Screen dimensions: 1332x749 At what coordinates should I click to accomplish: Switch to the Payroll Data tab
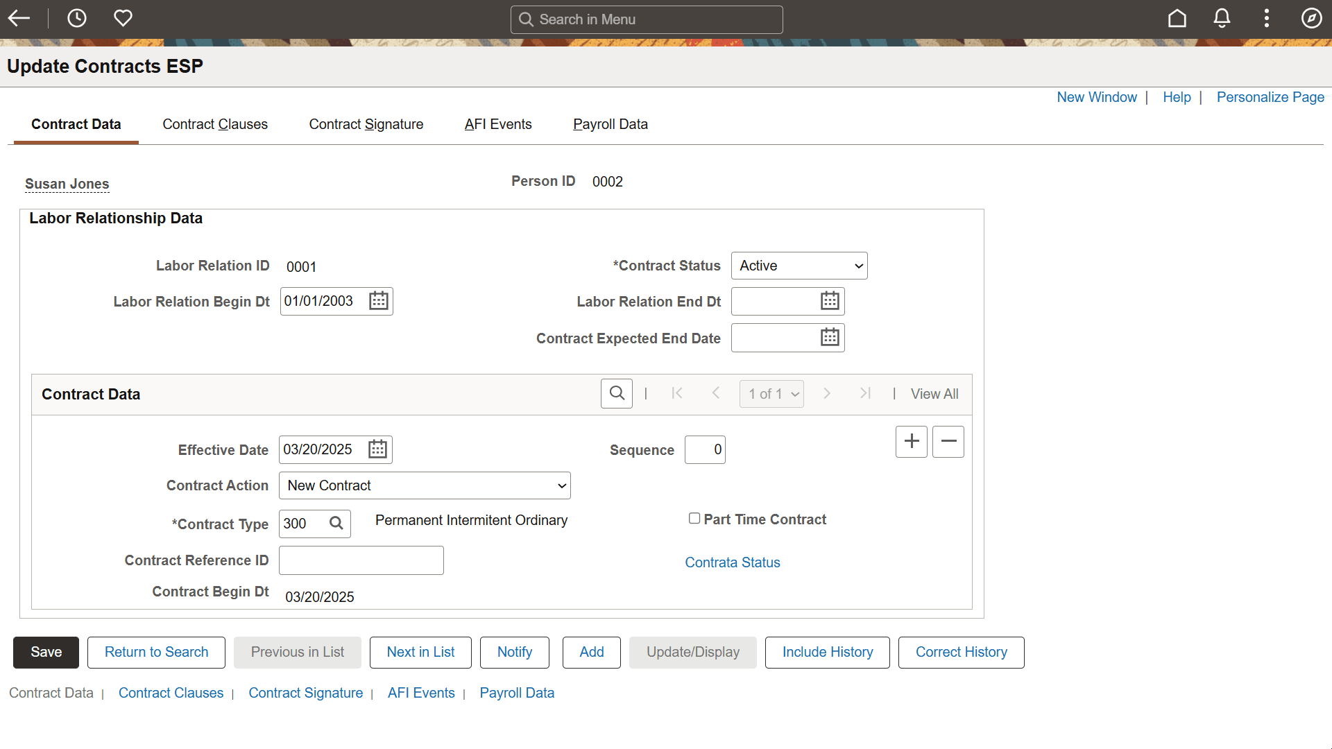[x=610, y=124]
